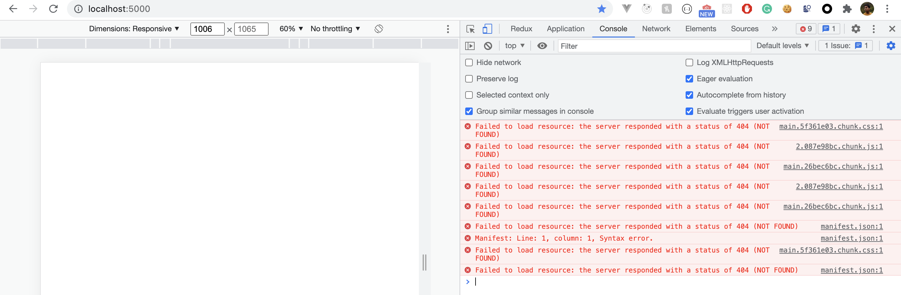
Task: Click the console Filter input field
Action: tap(654, 46)
